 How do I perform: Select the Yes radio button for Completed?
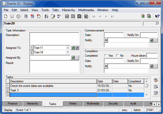(x=105, y=55)
